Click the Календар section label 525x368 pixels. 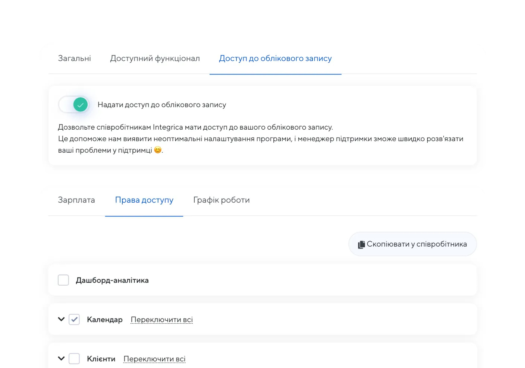tap(105, 320)
